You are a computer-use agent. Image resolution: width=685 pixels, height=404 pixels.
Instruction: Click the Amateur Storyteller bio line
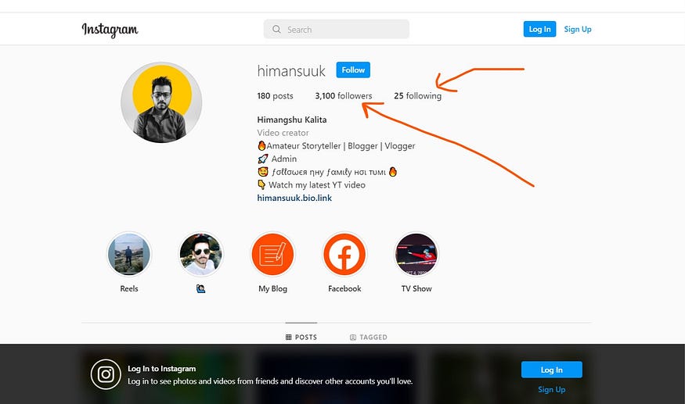(x=336, y=145)
